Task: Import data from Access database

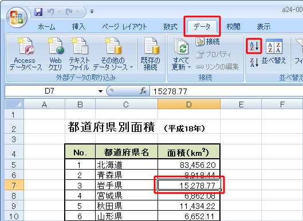Action: coord(26,54)
